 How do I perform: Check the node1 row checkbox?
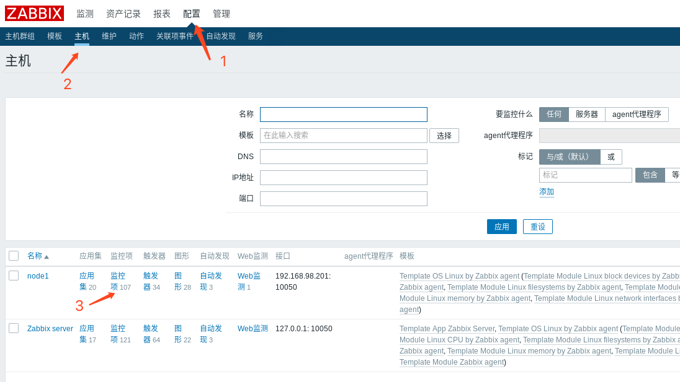14,276
